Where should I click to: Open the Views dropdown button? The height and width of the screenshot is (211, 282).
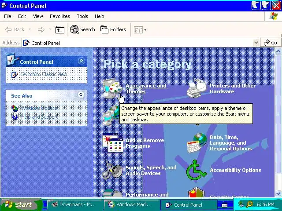tap(140, 29)
